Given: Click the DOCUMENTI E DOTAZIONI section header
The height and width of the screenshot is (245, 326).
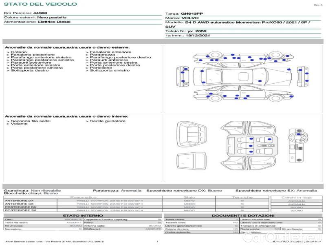Looking at the screenshot, I should tap(243, 215).
